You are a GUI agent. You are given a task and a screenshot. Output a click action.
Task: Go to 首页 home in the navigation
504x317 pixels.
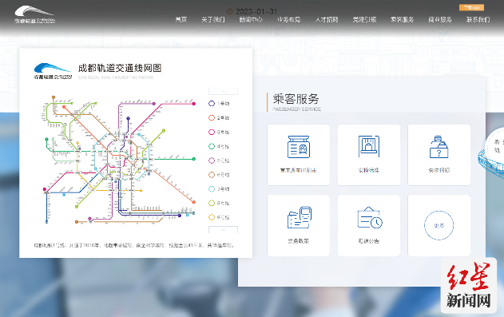click(181, 20)
